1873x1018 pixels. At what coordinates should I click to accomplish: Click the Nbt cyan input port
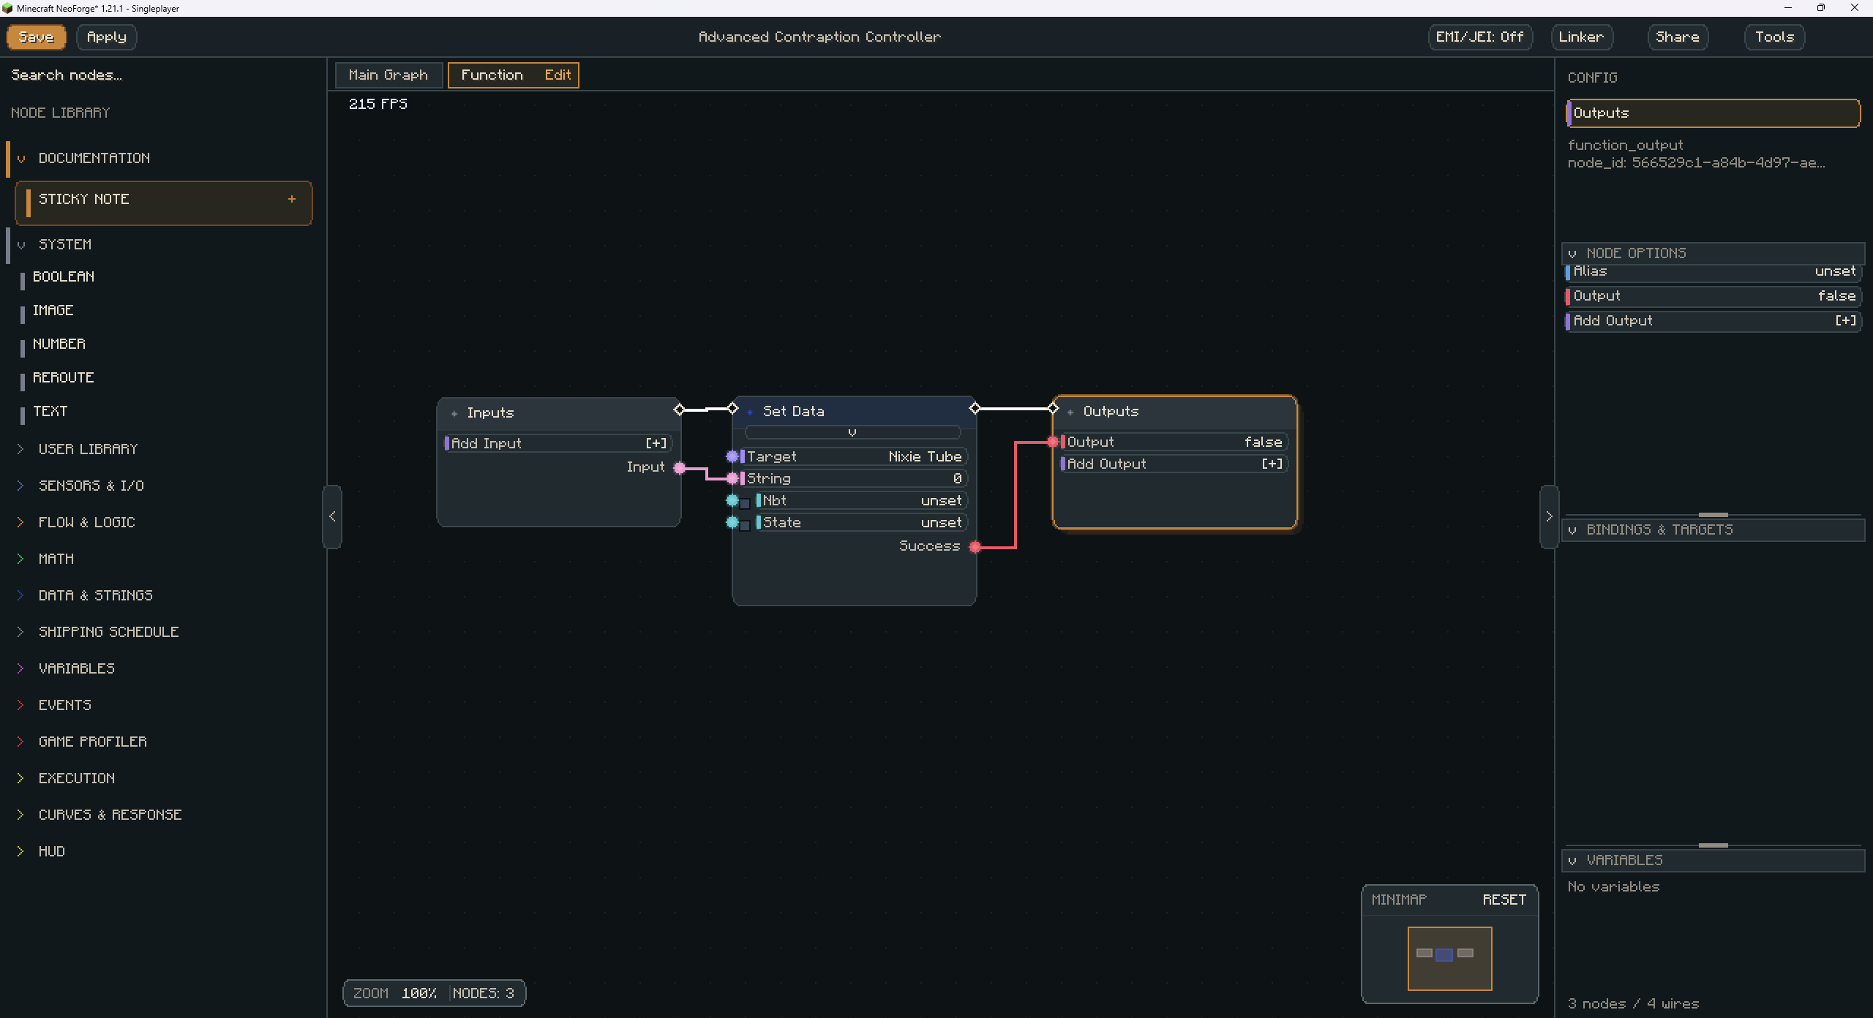[732, 500]
